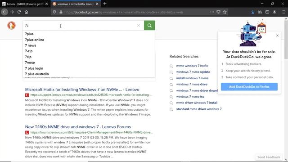Open the Firefox hamburger menu

click(283, 12)
